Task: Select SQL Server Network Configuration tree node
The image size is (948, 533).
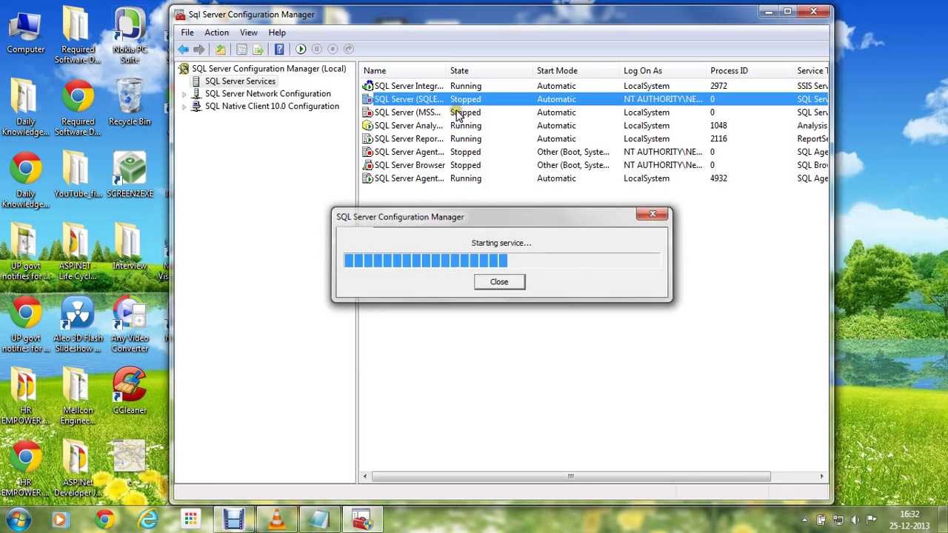Action: pyautogui.click(x=267, y=94)
